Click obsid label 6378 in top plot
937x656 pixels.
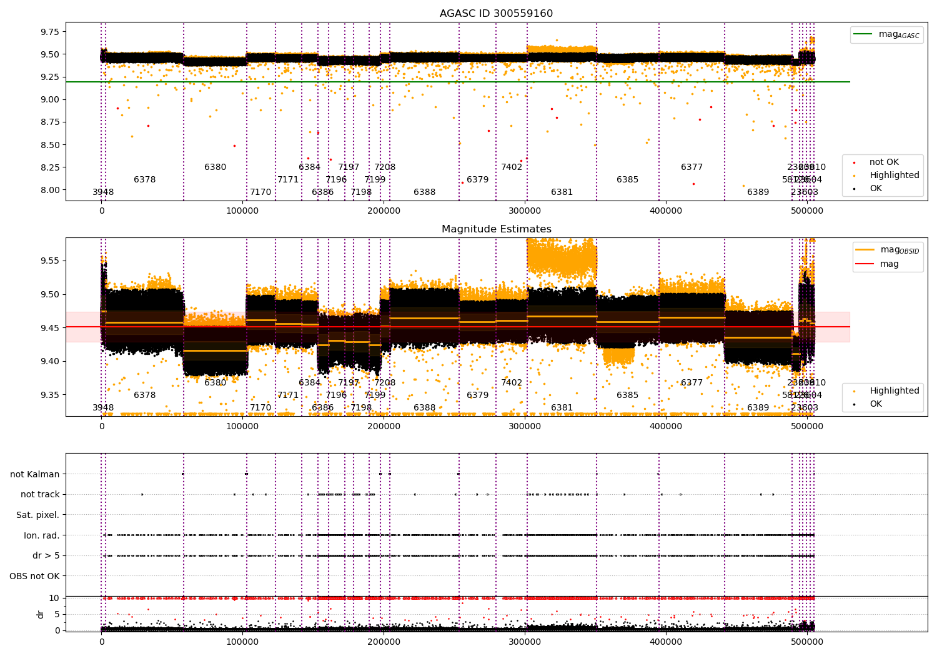[145, 180]
